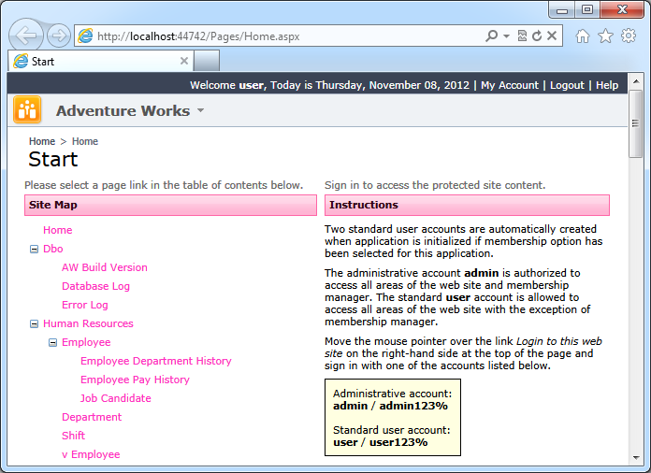Click the vertical scrollbar down arrow
Viewport: 651px width, 473px height.
click(636, 457)
